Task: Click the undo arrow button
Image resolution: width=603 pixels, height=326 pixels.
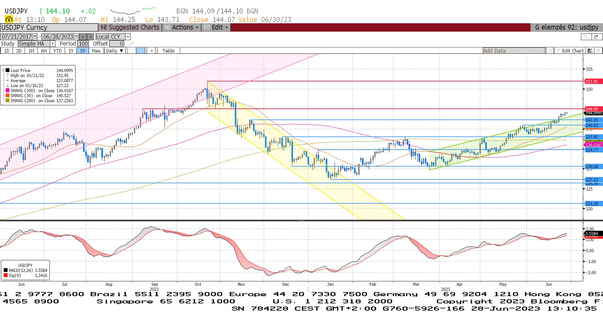Action: pos(586,37)
